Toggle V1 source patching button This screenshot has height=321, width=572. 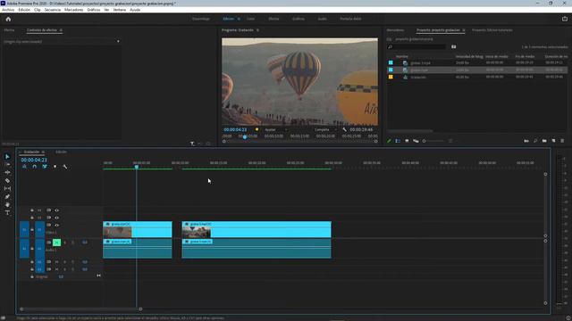pos(24,230)
